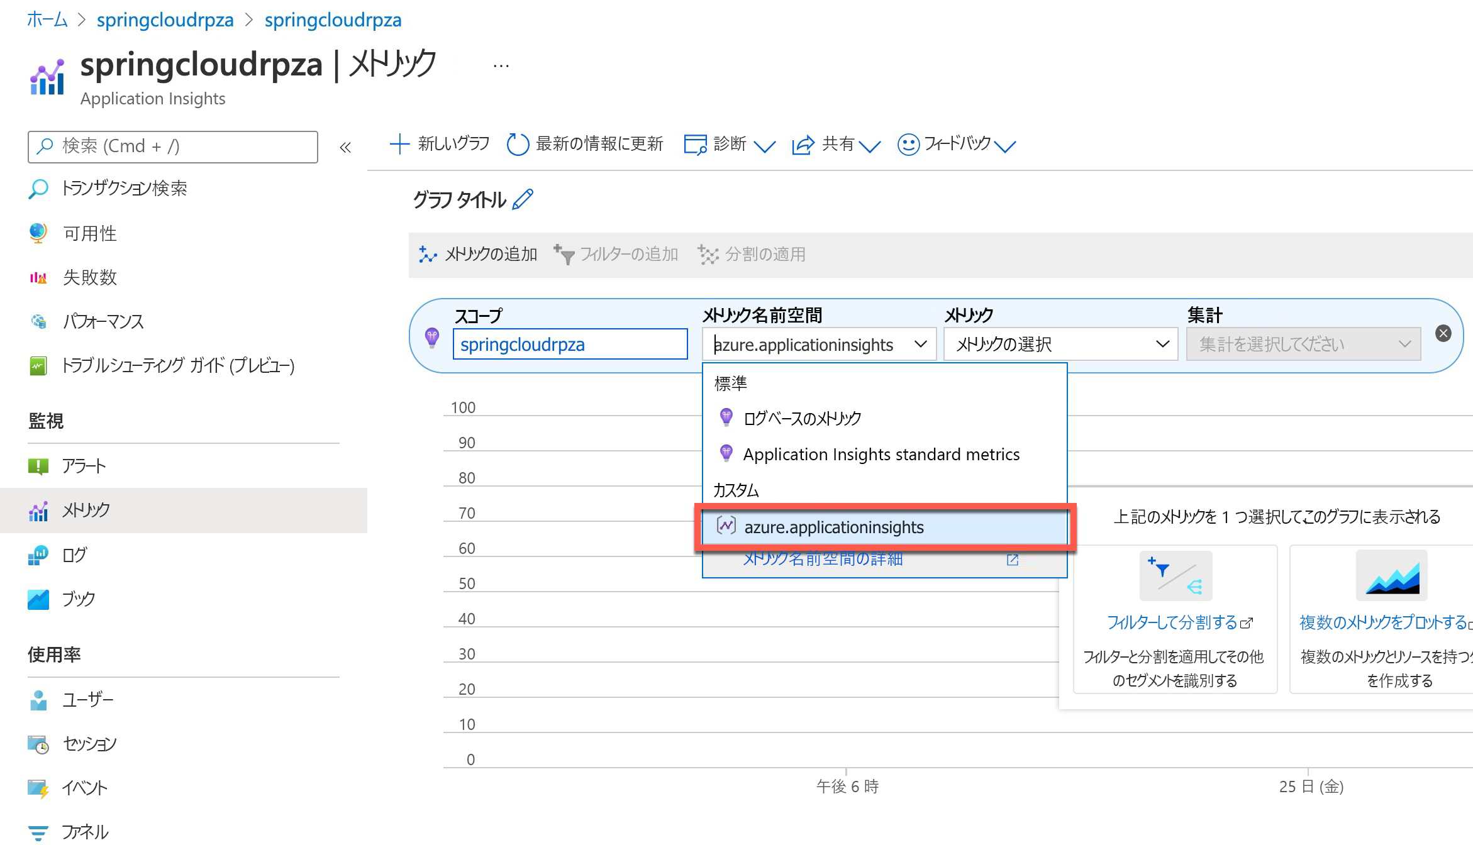Click the pencil icon next to グラフ タイトル
Screen dimensions: 1473x845
pos(523,199)
